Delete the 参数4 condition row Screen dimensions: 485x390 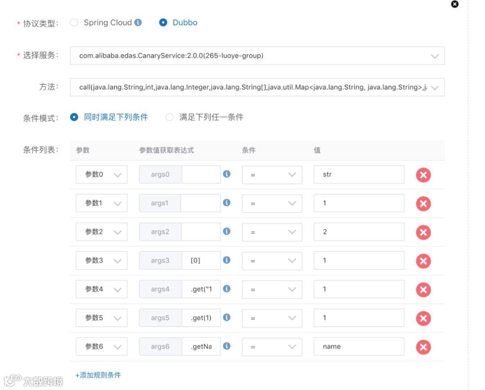423,290
